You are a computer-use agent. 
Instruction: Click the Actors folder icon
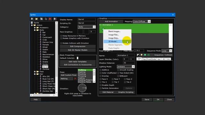tap(35, 25)
